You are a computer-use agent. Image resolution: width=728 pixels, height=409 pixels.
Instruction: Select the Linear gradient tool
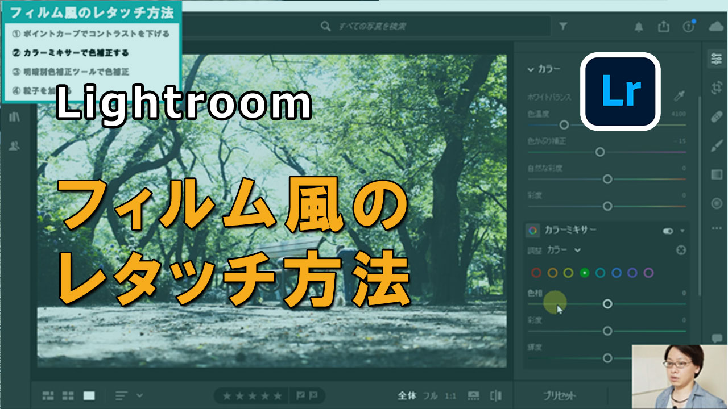click(716, 174)
